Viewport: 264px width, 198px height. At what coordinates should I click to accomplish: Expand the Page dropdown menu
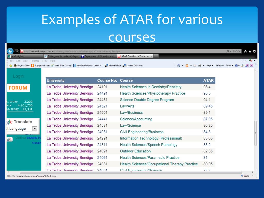coord(210,66)
